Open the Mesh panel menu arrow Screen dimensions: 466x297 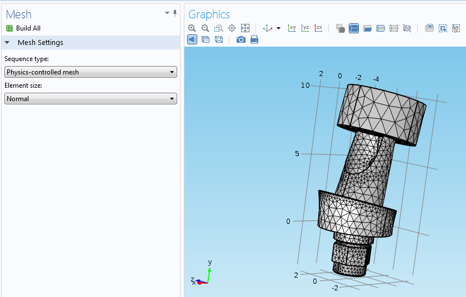tap(167, 13)
